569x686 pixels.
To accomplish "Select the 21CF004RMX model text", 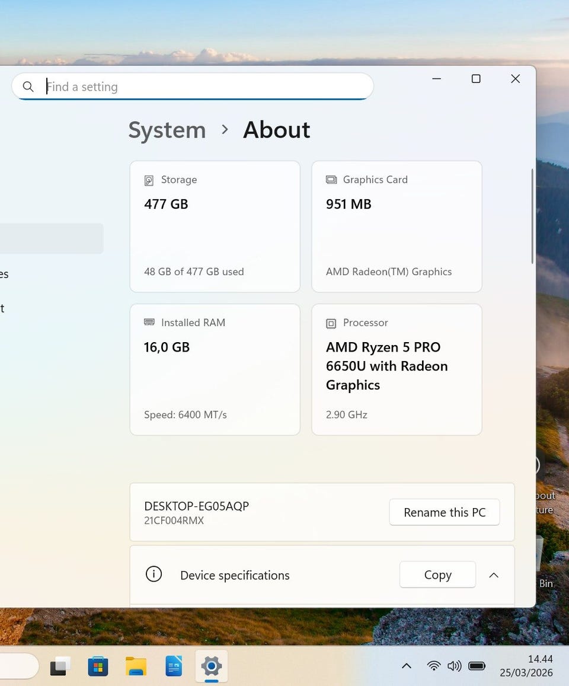I will coord(174,521).
